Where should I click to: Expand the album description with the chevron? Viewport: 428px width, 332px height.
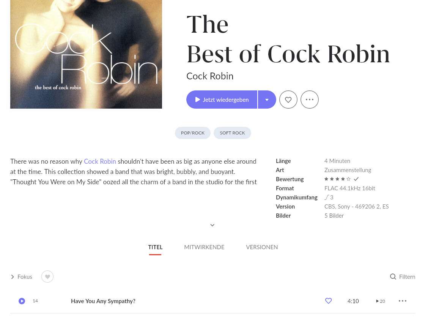[212, 225]
